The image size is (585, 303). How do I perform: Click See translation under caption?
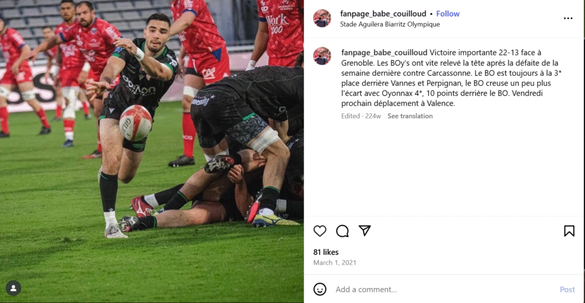point(410,116)
